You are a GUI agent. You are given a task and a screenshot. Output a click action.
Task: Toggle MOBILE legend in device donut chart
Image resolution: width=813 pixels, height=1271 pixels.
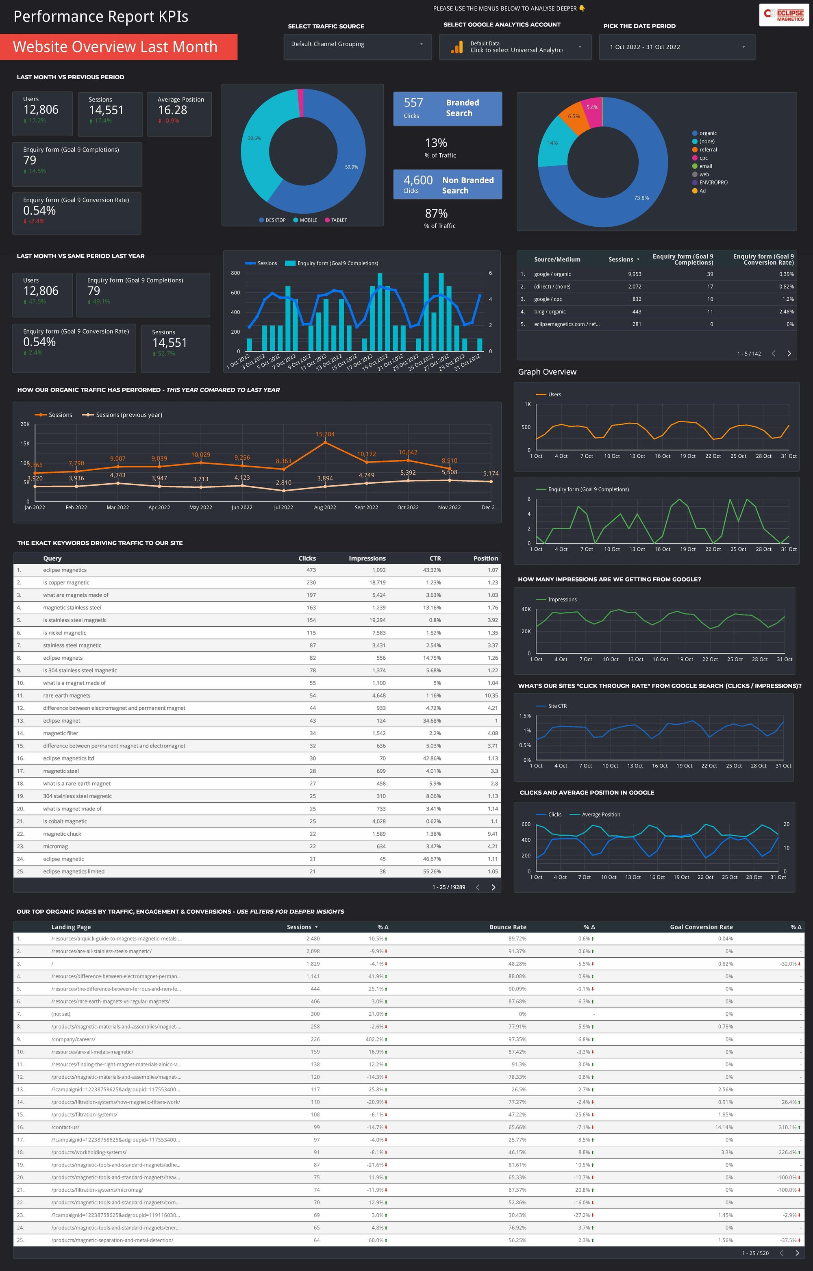click(305, 220)
